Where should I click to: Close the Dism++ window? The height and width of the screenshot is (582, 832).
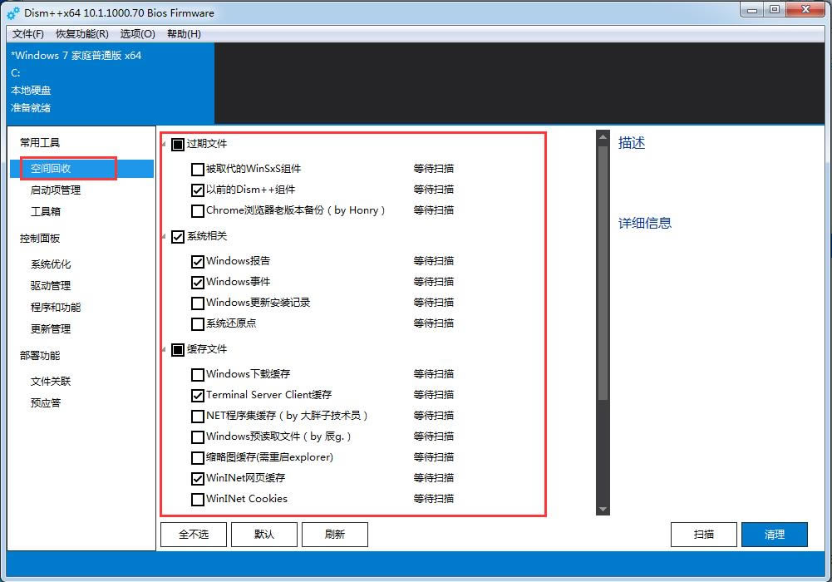coord(805,10)
